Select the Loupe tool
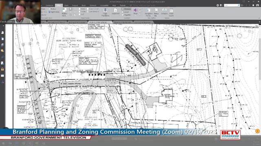Screen dimensions: 261x146 (x=126, y=12)
